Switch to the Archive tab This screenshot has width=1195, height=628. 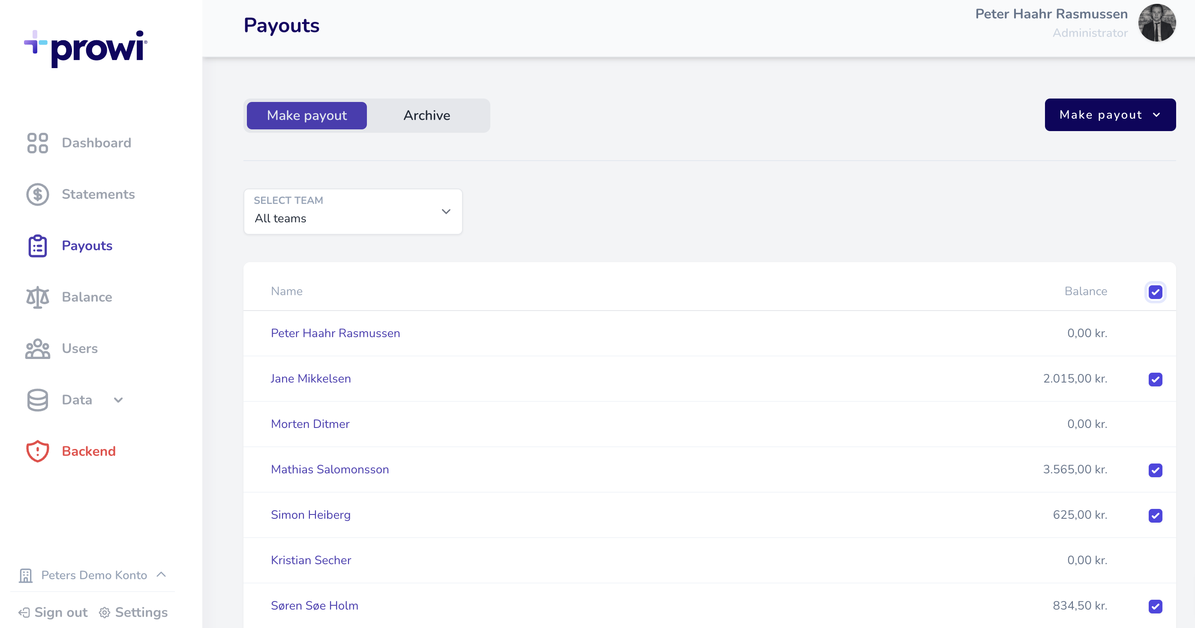426,115
